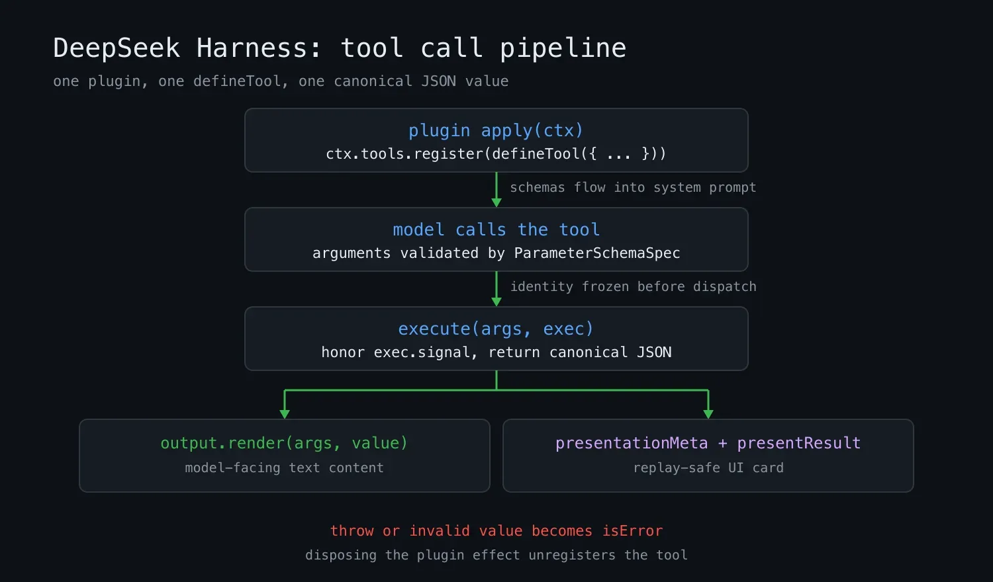This screenshot has height=582, width=993.
Task: Click the arrowhead entering the presentationMeta box
Action: [708, 415]
